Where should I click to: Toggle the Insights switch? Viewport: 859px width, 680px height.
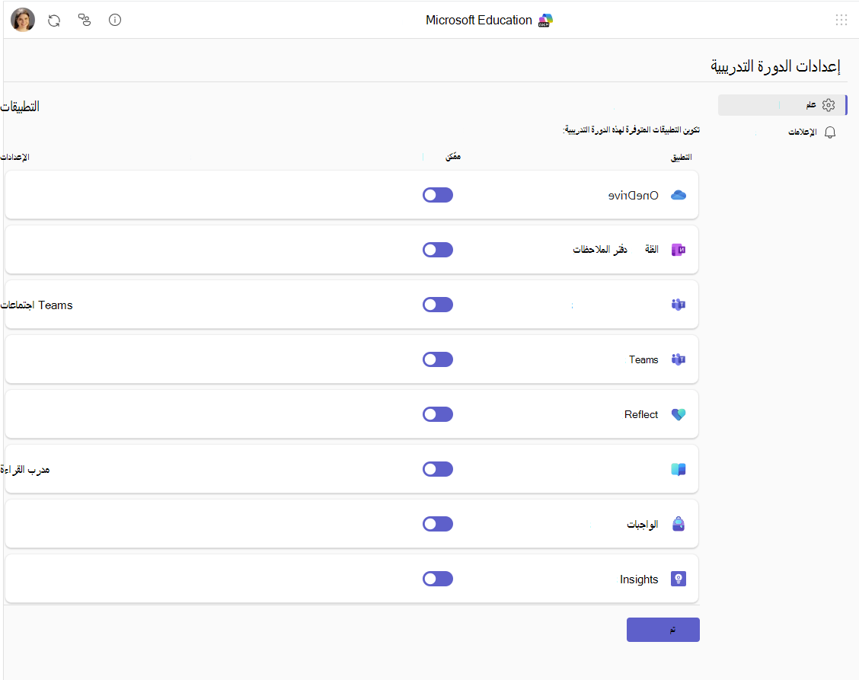click(438, 579)
